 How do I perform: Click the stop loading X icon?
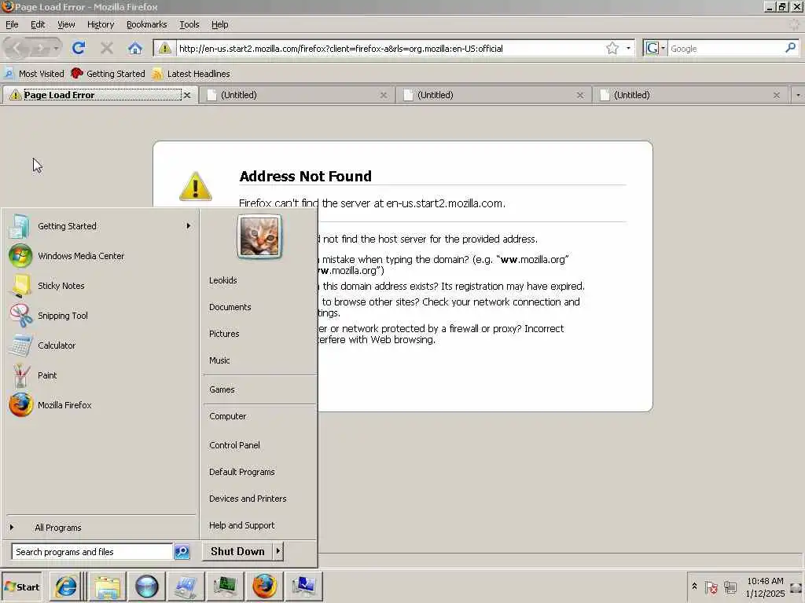(107, 48)
